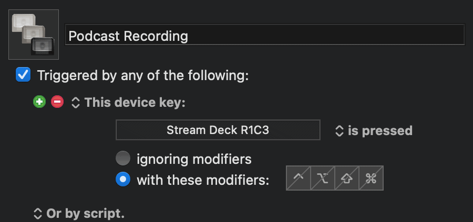Click the macro's stacked keys icon

(x=34, y=35)
